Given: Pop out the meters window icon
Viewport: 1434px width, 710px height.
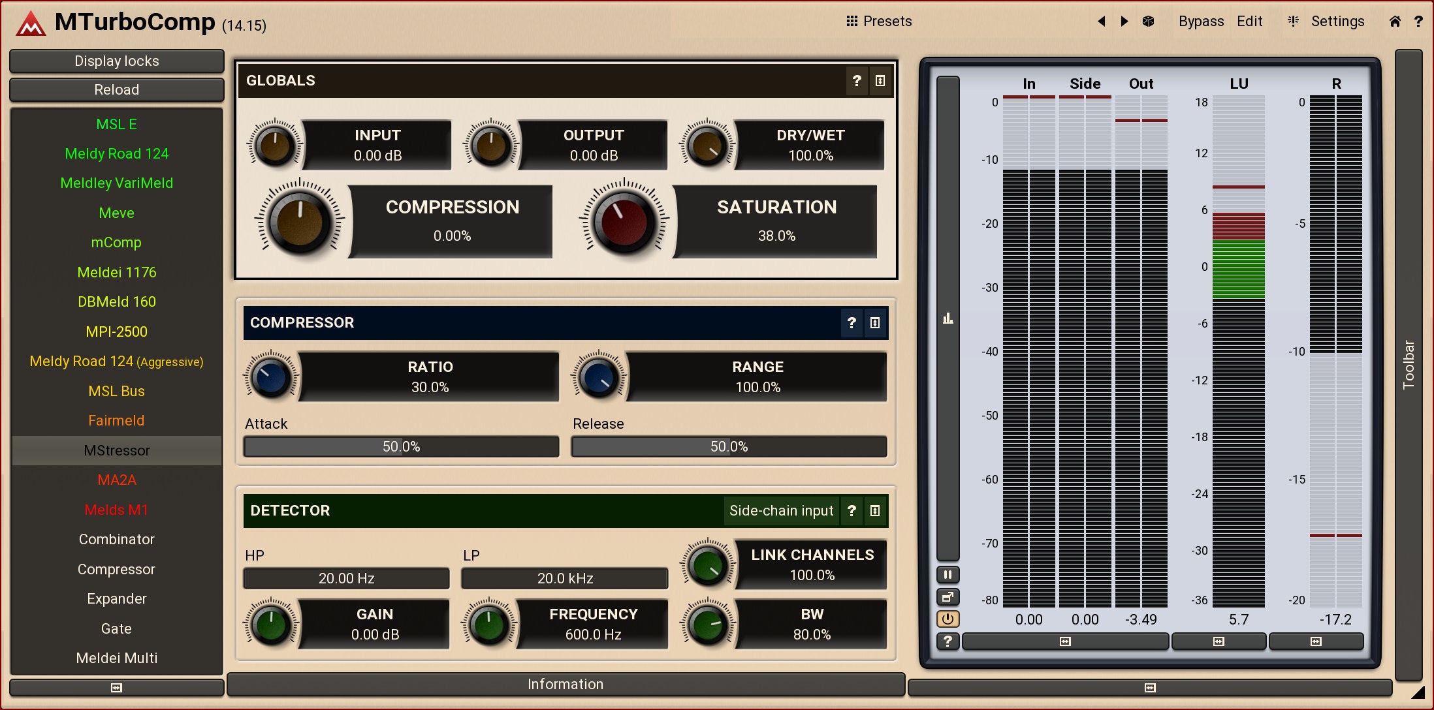Looking at the screenshot, I should coord(948,596).
